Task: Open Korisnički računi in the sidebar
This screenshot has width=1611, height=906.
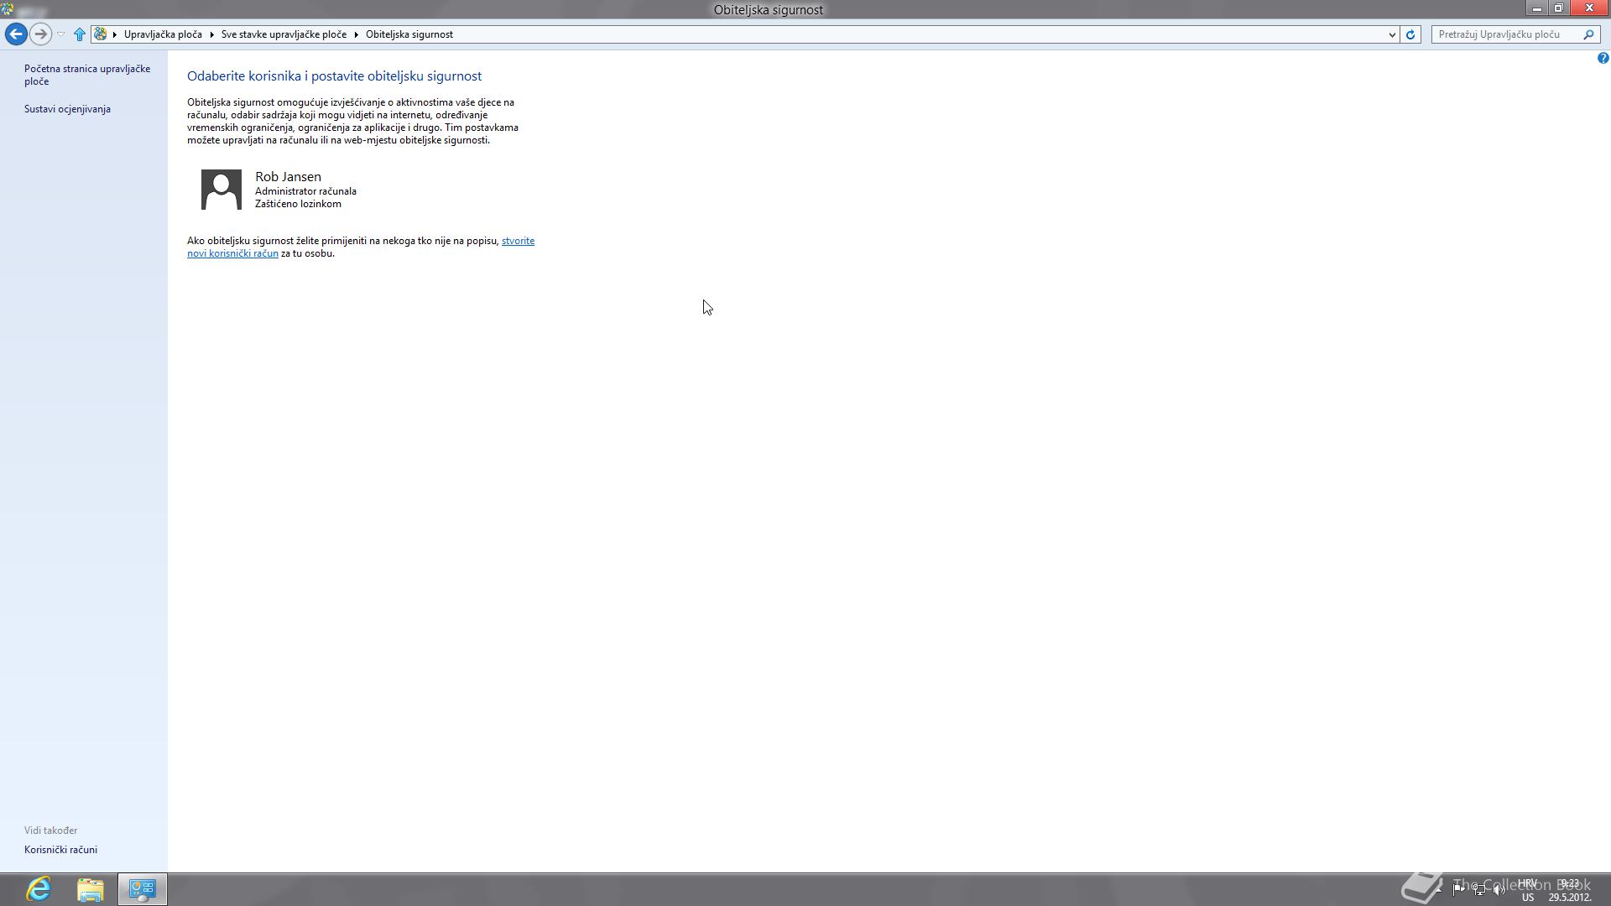Action: click(x=60, y=849)
